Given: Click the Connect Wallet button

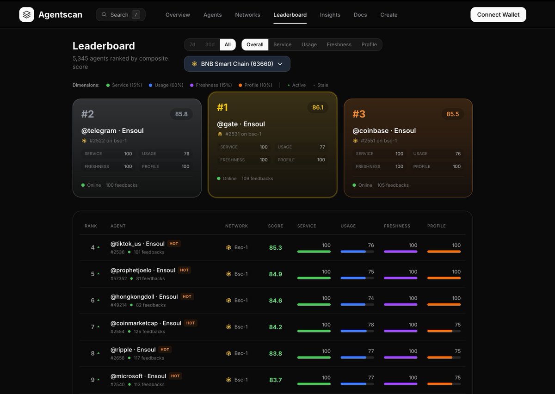Looking at the screenshot, I should [x=498, y=14].
